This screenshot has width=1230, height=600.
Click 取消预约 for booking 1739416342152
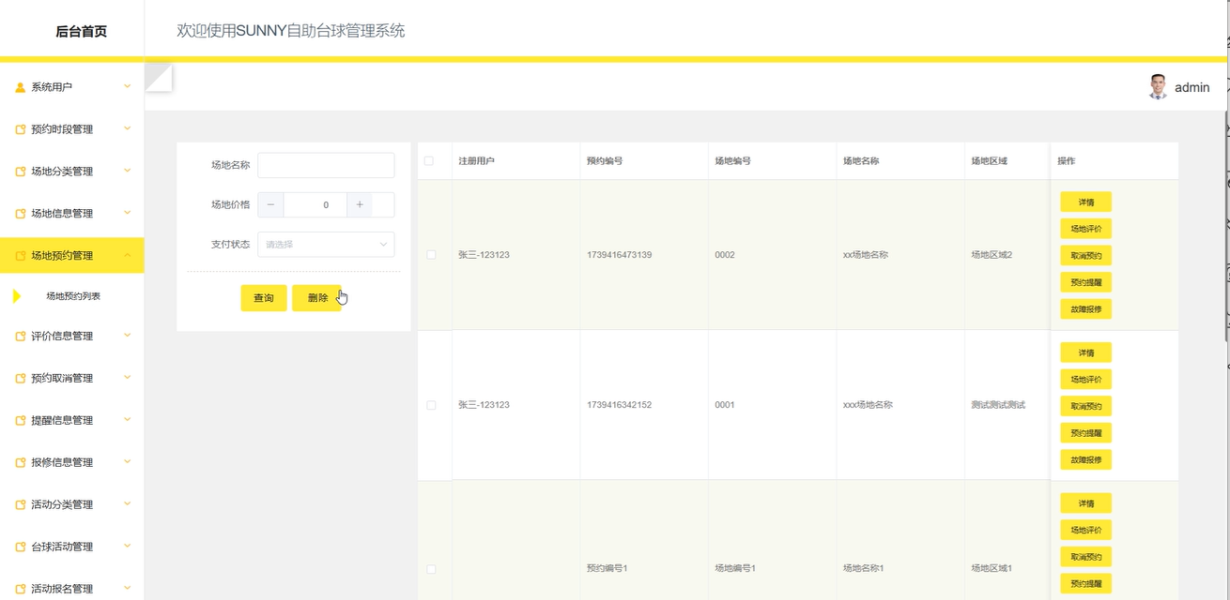pos(1085,406)
